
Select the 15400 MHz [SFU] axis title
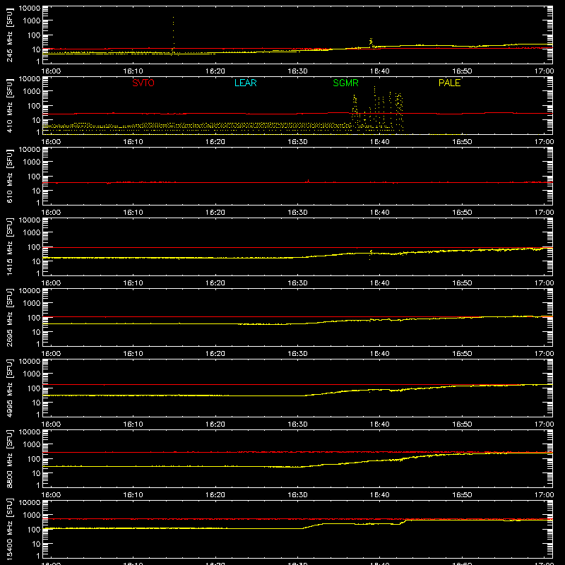(10, 529)
